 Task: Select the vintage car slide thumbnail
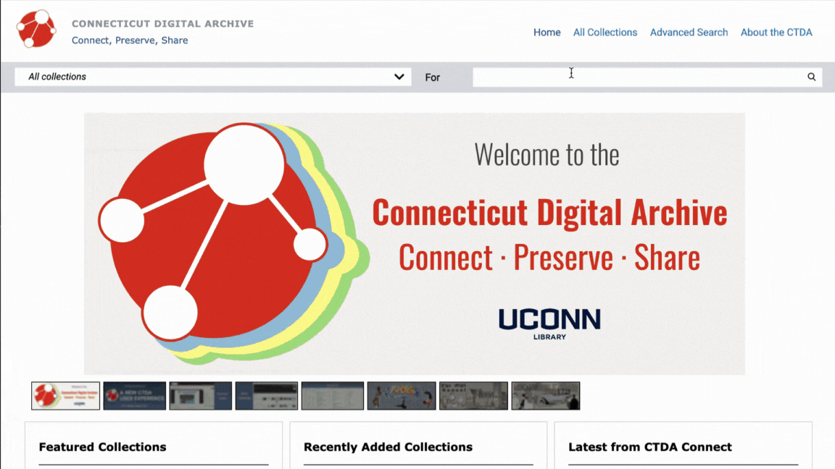(x=546, y=396)
